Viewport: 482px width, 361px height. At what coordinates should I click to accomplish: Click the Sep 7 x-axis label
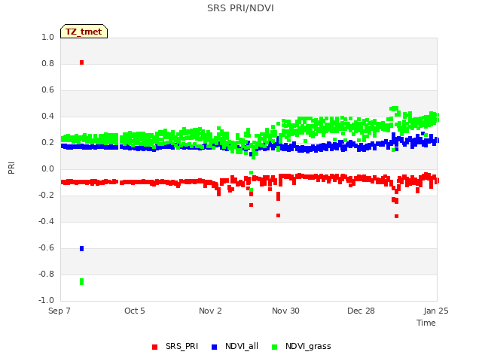pyautogui.click(x=59, y=311)
